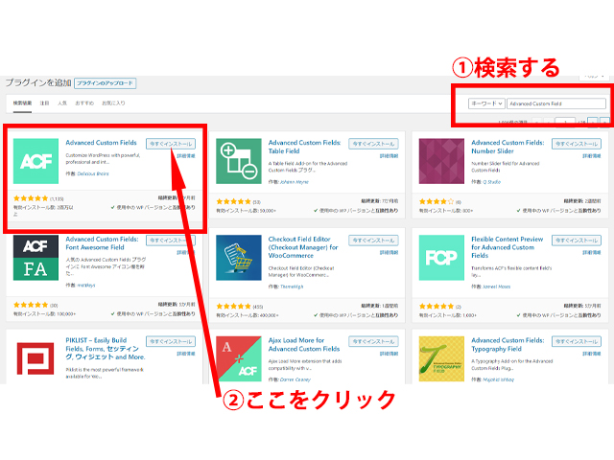Install Font Awesome Field plugin

(171, 241)
